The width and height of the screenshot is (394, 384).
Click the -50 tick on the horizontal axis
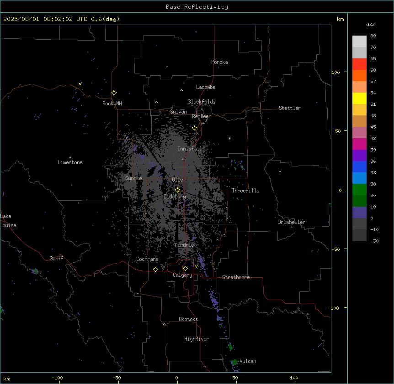[117, 378]
